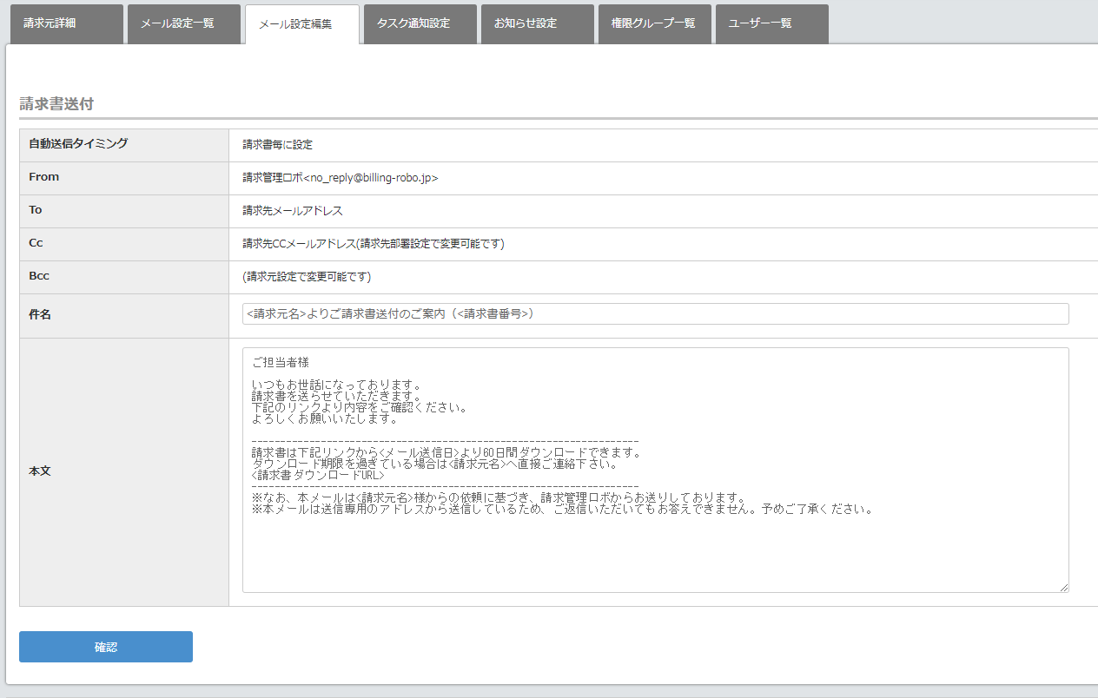The height and width of the screenshot is (698, 1098).
Task: Click the 請求書毎に設定 timing value
Action: click(x=277, y=145)
